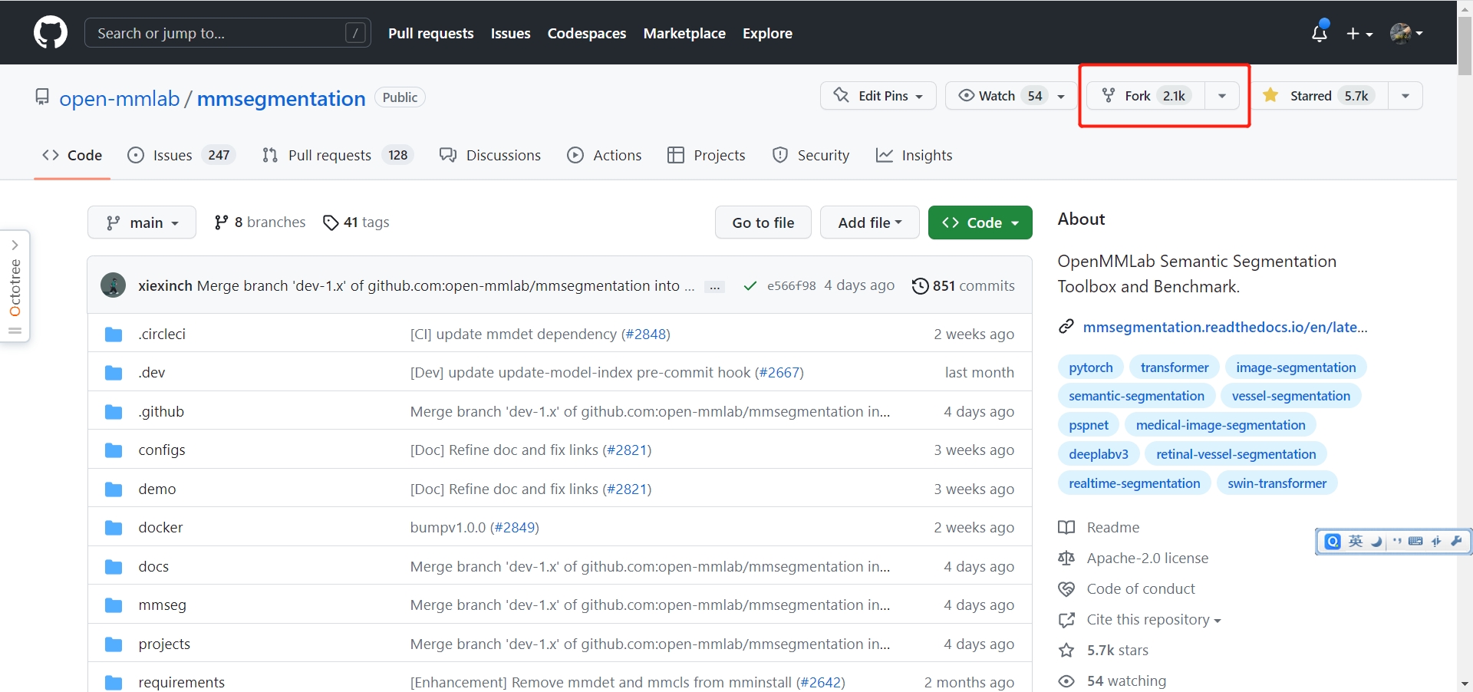Viewport: 1473px width, 692px height.
Task: Toggle Watch for this repository
Action: [997, 96]
